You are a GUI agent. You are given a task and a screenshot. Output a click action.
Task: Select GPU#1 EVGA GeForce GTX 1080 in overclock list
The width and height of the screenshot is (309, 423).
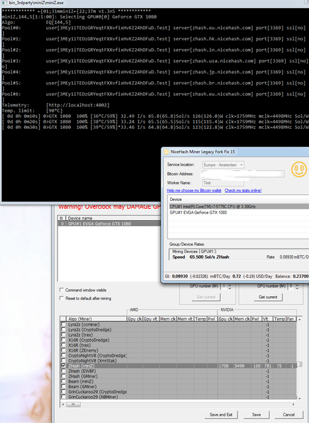109,223
